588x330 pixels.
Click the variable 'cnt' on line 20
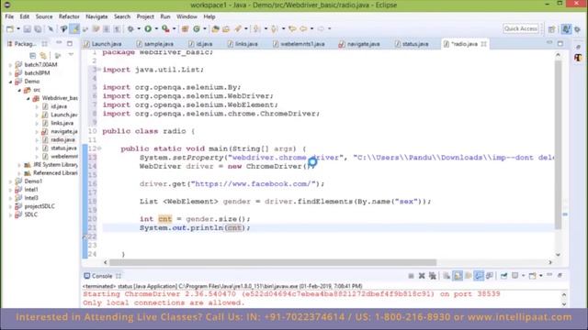point(165,219)
